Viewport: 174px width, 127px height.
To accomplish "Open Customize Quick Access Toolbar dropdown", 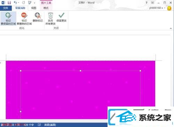I will [34, 3].
